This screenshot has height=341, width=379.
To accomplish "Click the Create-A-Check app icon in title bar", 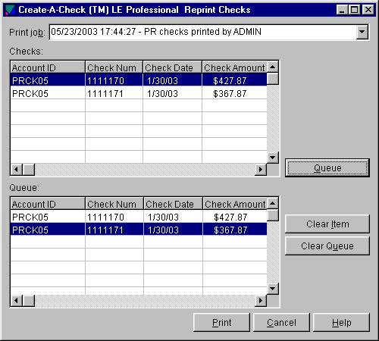I will (x=10, y=10).
